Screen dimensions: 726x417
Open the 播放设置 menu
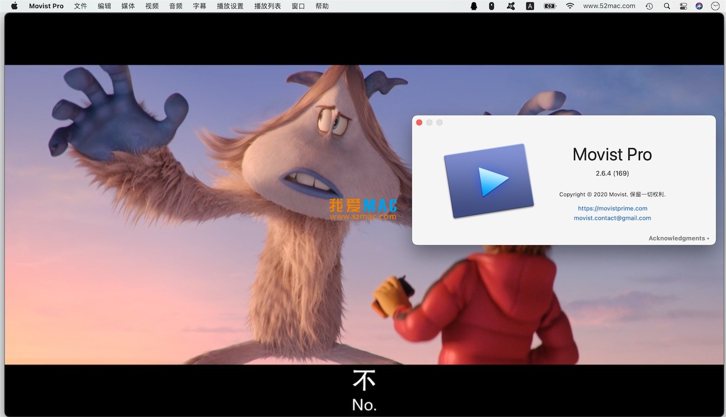pyautogui.click(x=230, y=6)
